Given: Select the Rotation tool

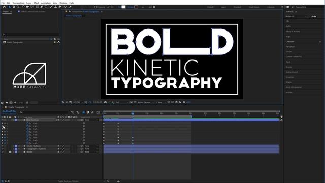Looking at the screenshot, I should coord(23,7).
